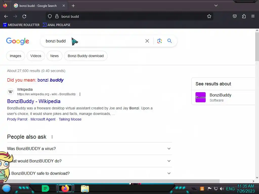Expand What would BonziBUDDY do question
Image resolution: width=259 pixels, height=194 pixels.
tap(89, 161)
